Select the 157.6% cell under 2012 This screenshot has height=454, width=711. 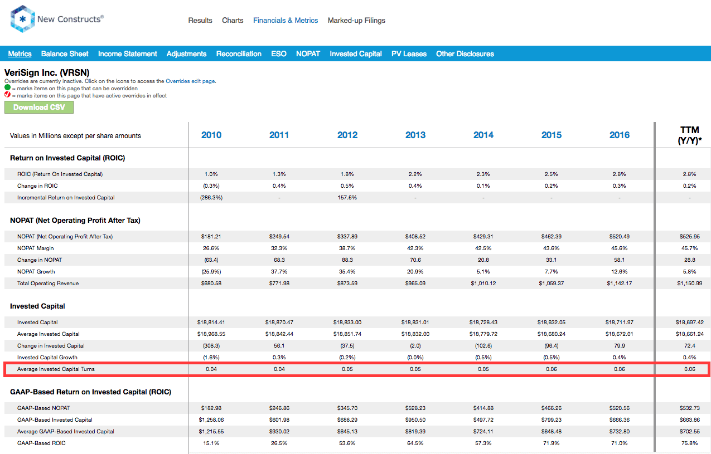[347, 198]
